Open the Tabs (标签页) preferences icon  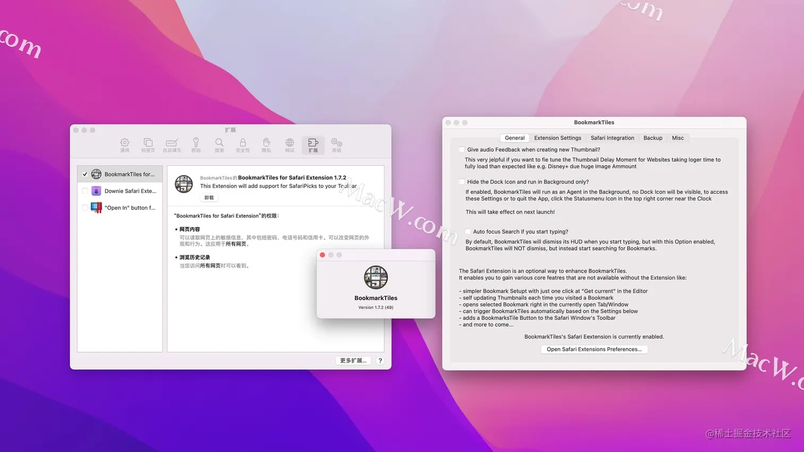pyautogui.click(x=148, y=145)
